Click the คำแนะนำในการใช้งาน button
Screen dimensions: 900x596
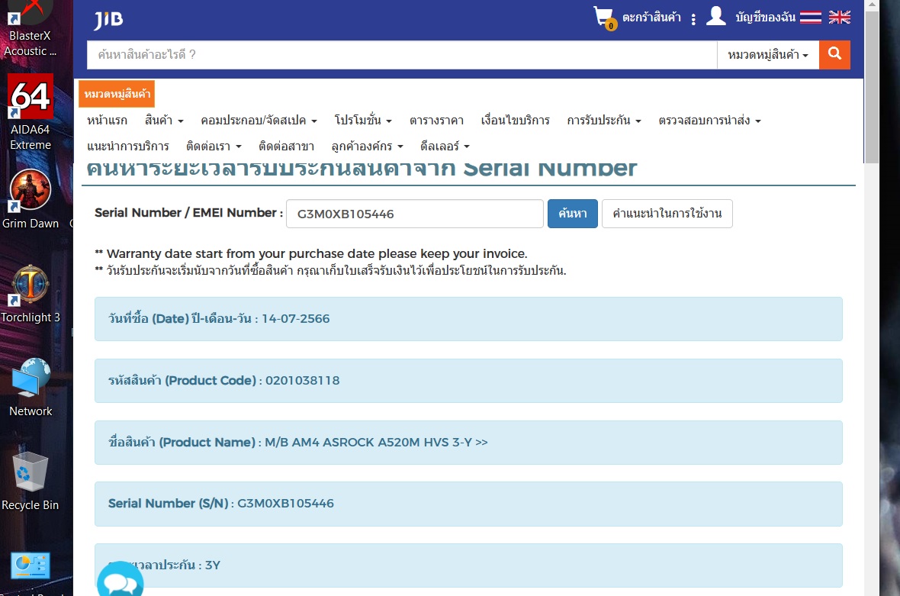click(x=667, y=214)
